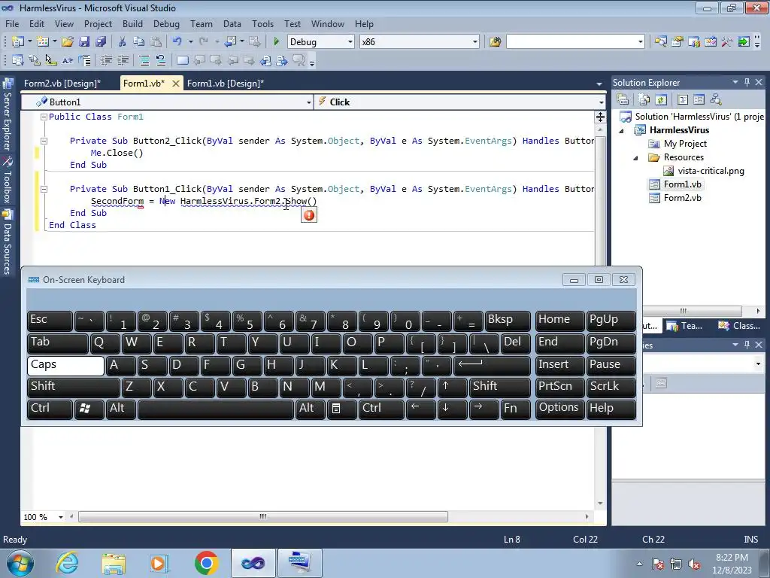
Task: Collapse the Public Class Form1 outline
Action: 44,117
